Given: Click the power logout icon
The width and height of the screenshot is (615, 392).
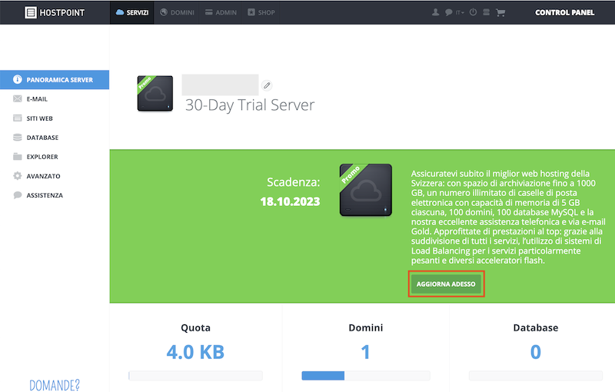Looking at the screenshot, I should tap(473, 12).
